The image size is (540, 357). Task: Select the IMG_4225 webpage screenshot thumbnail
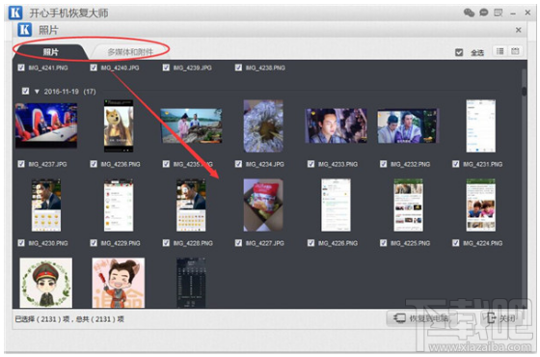pos(409,205)
